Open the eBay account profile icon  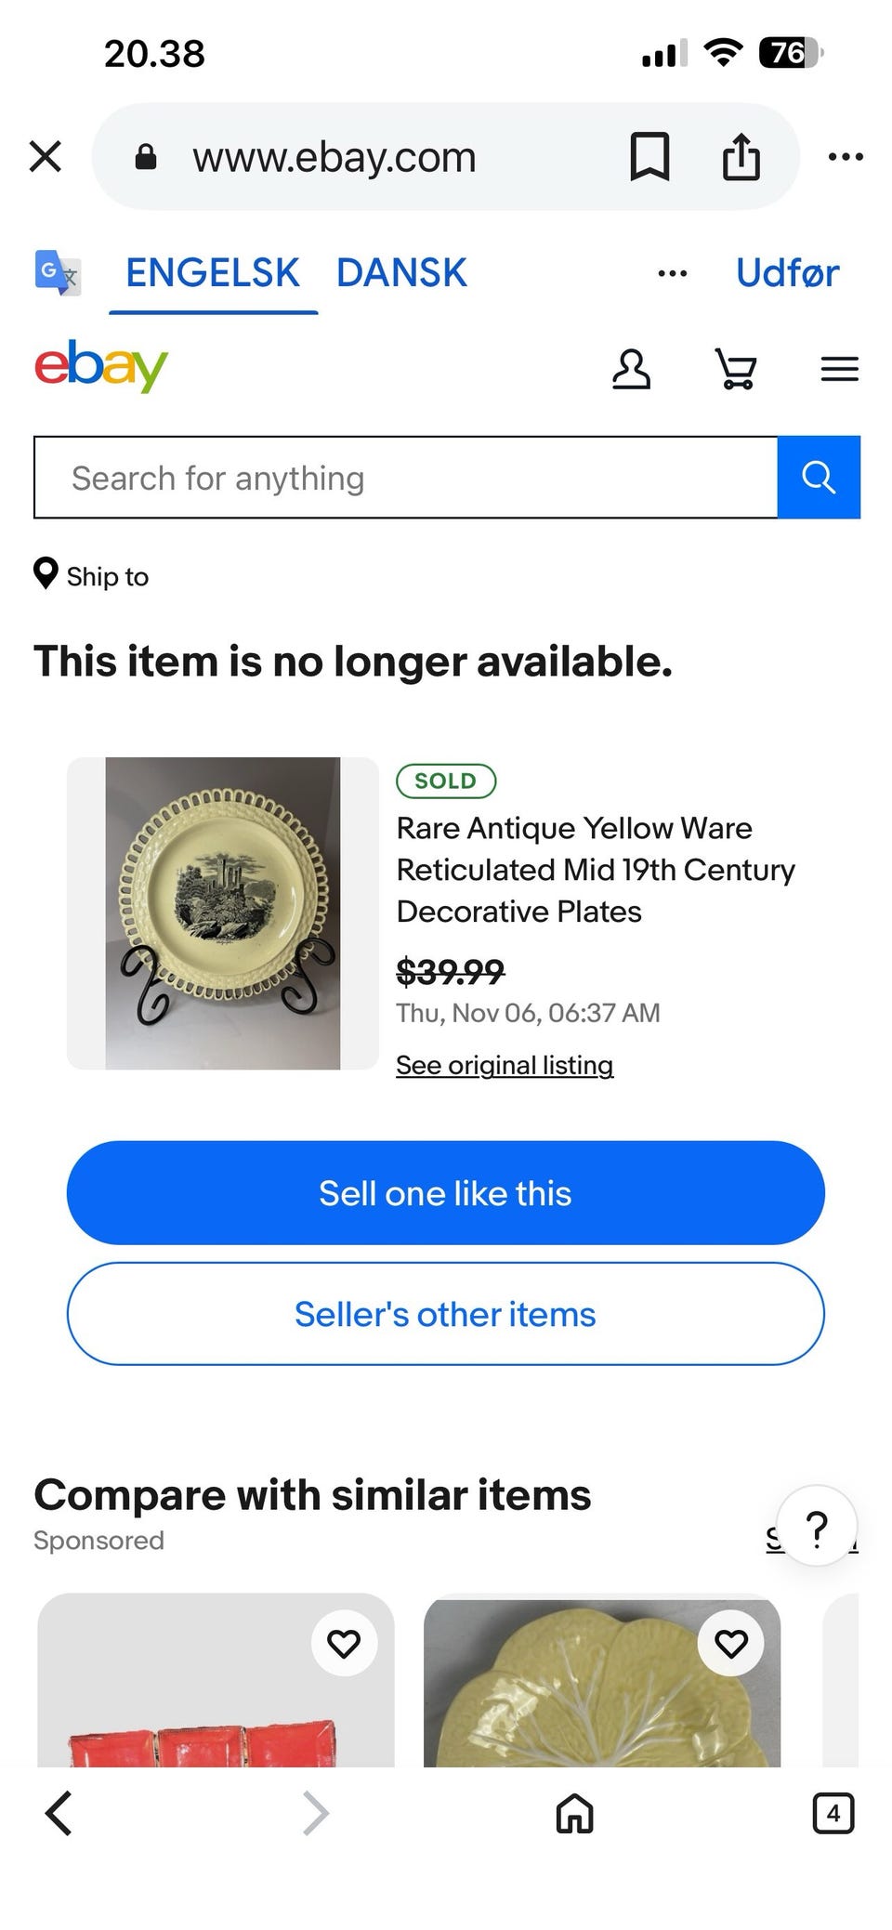pyautogui.click(x=631, y=369)
